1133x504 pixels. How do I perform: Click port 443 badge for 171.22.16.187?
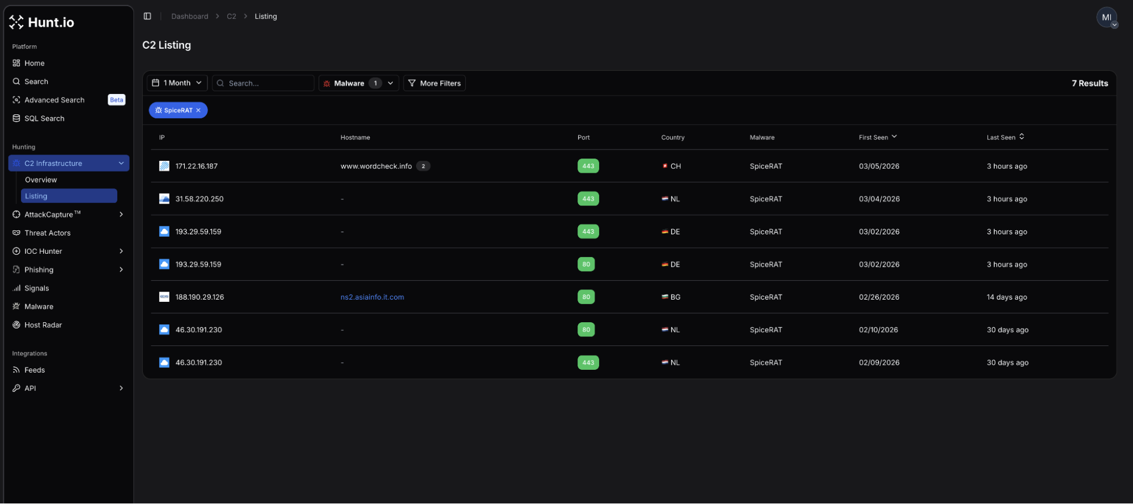[x=588, y=166]
